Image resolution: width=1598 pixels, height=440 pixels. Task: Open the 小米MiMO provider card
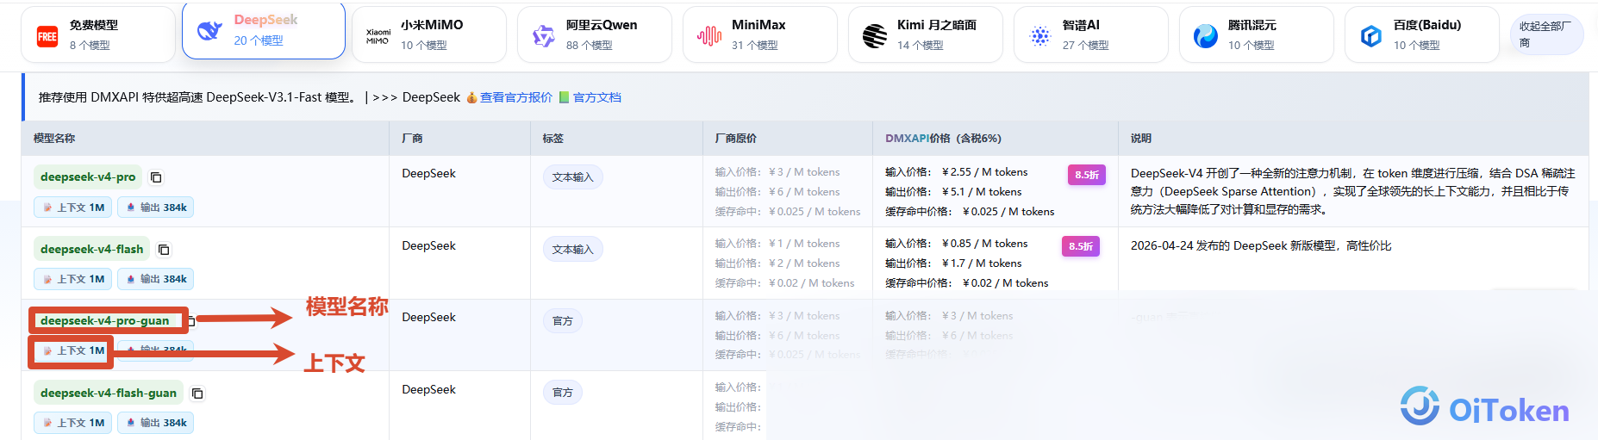coord(429,34)
